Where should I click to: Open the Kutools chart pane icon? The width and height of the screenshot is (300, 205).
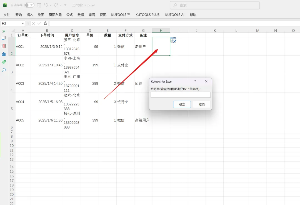(4, 54)
